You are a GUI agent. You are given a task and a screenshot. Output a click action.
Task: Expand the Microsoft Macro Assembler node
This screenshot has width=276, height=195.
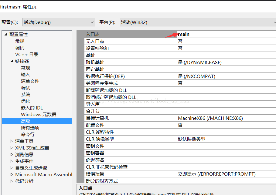click(12, 175)
